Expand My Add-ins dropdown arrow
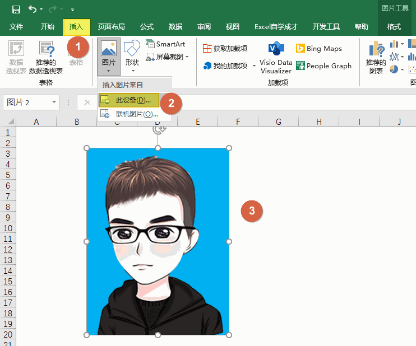The width and height of the screenshot is (416, 346). point(254,66)
